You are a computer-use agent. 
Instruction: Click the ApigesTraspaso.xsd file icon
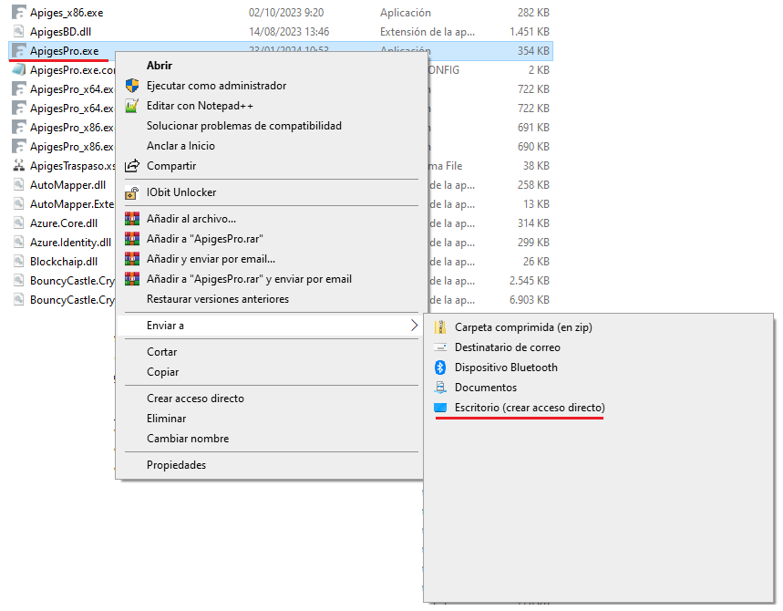(x=18, y=165)
